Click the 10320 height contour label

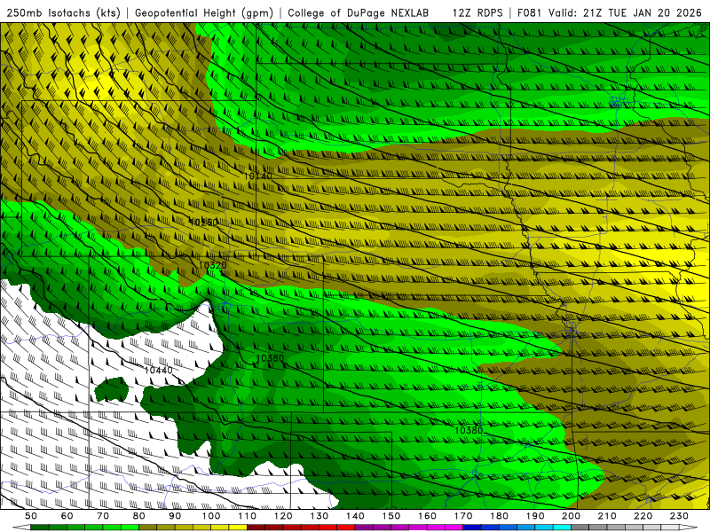pos(212,265)
